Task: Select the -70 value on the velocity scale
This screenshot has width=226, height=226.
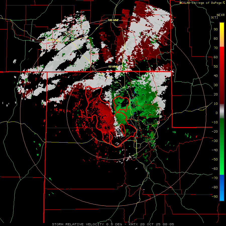Action: (x=215, y=178)
